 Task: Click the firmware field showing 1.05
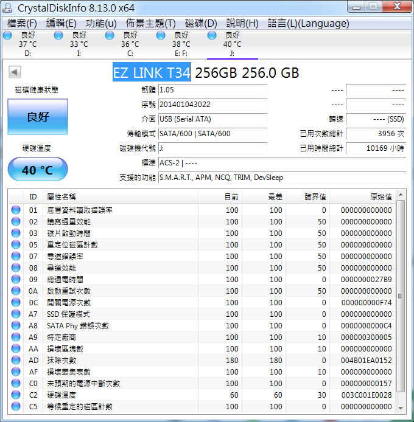(x=212, y=90)
